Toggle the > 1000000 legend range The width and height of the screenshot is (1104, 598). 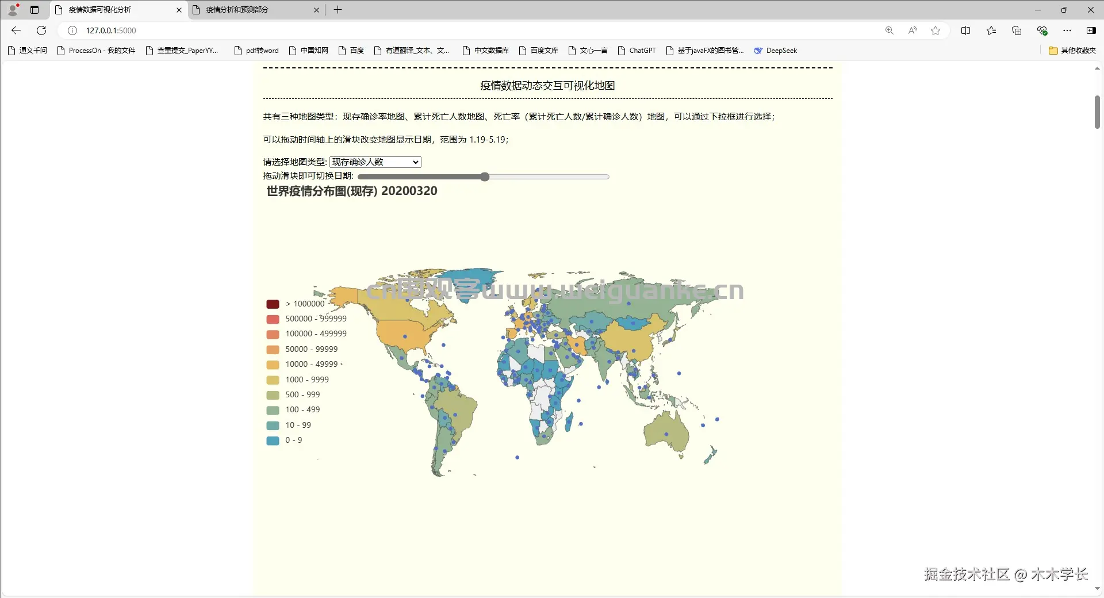(296, 304)
